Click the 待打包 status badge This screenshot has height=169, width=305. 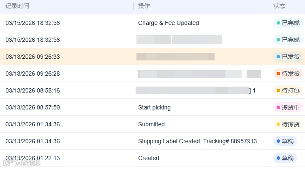point(288,90)
